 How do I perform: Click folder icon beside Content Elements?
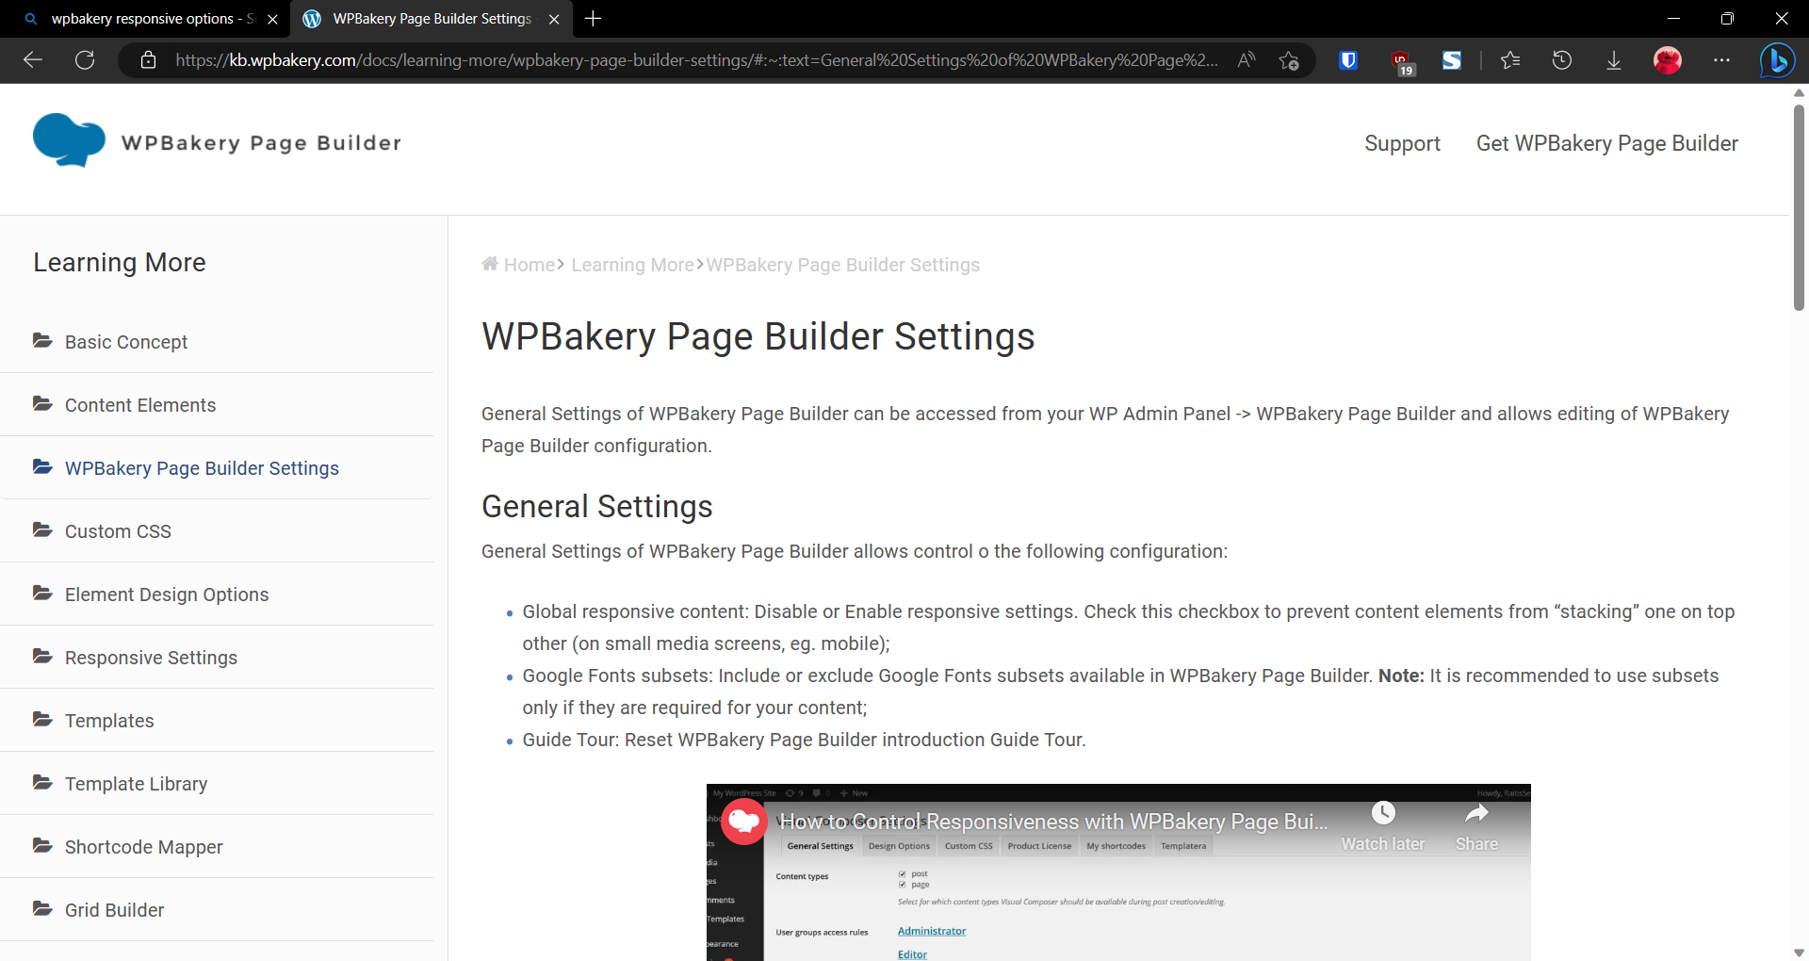pos(42,403)
